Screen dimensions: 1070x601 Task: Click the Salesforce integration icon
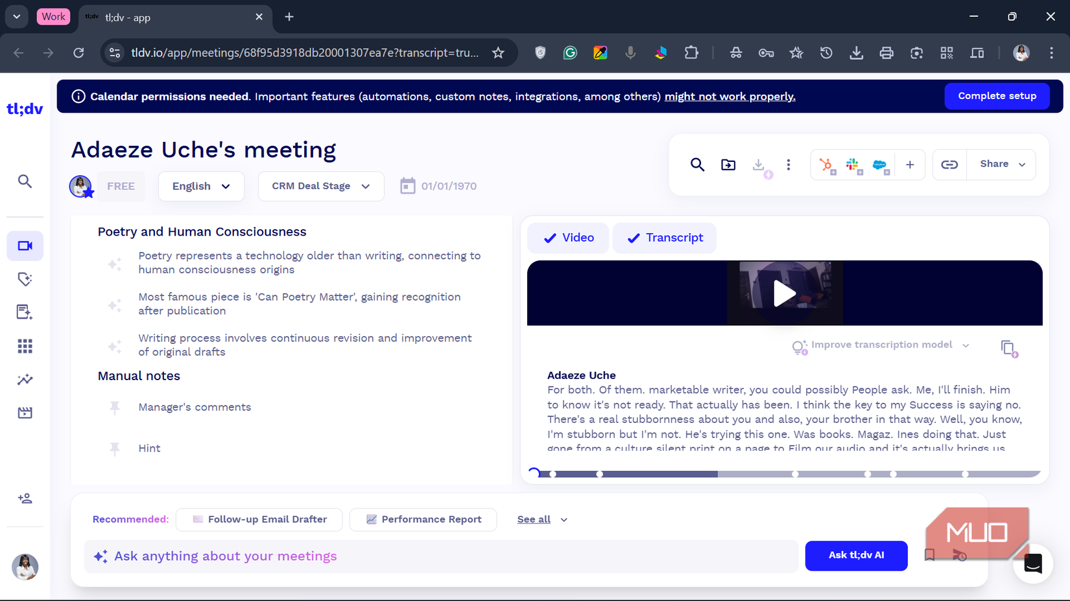point(879,164)
